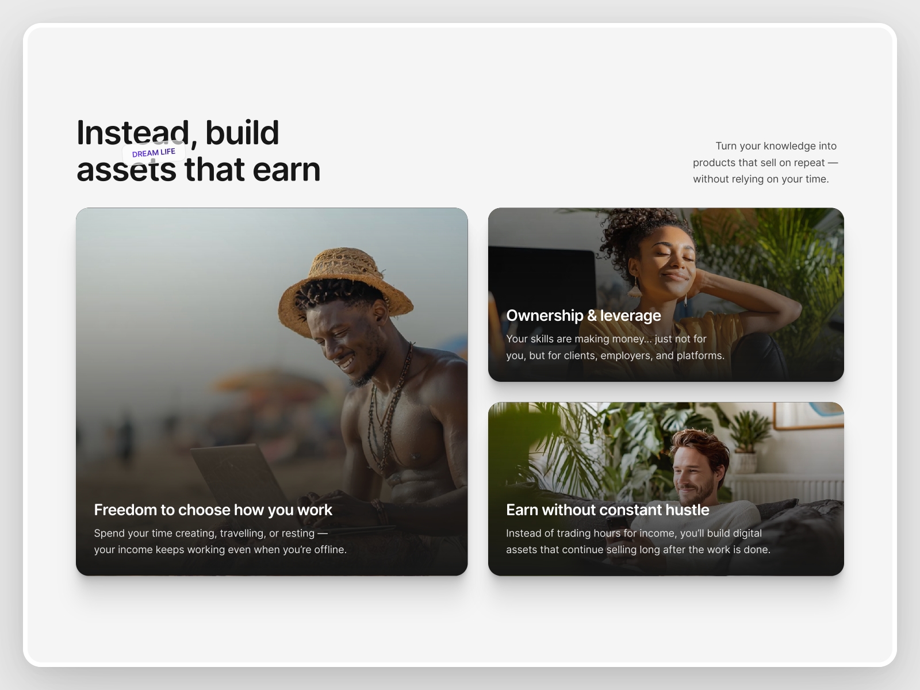Click the Freedom to choose how you work title
The image size is (920, 690).
(x=213, y=509)
